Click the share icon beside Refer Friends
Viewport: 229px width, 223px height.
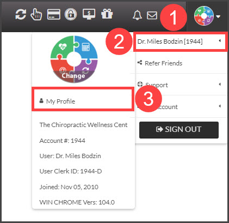coord(140,63)
